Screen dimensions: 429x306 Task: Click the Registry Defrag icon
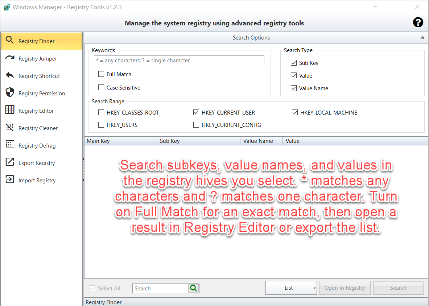[9, 144]
